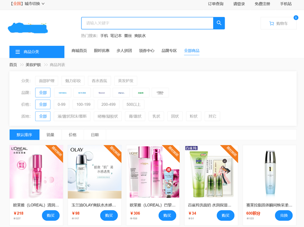This screenshot has height=227, width=304.
Task: Select the PROYA brand logo filter
Action: point(121,93)
